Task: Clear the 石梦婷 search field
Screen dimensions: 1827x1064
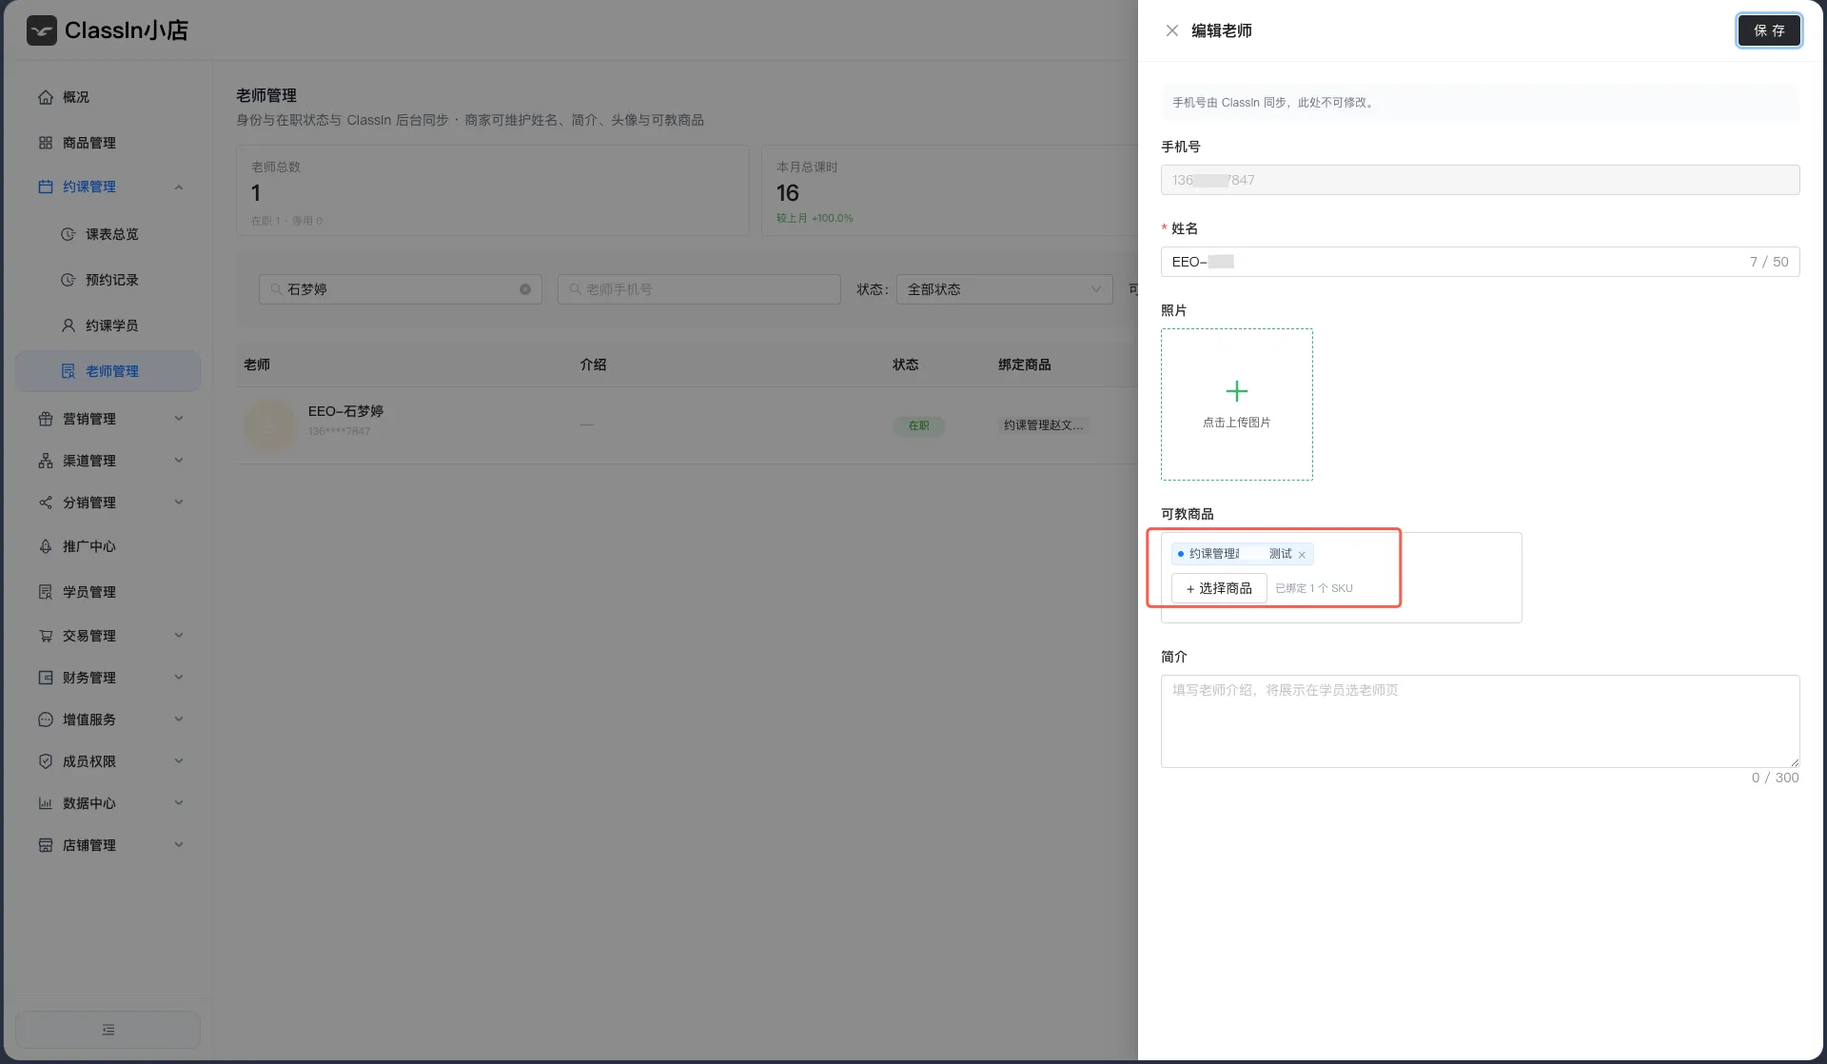Action: 525,289
